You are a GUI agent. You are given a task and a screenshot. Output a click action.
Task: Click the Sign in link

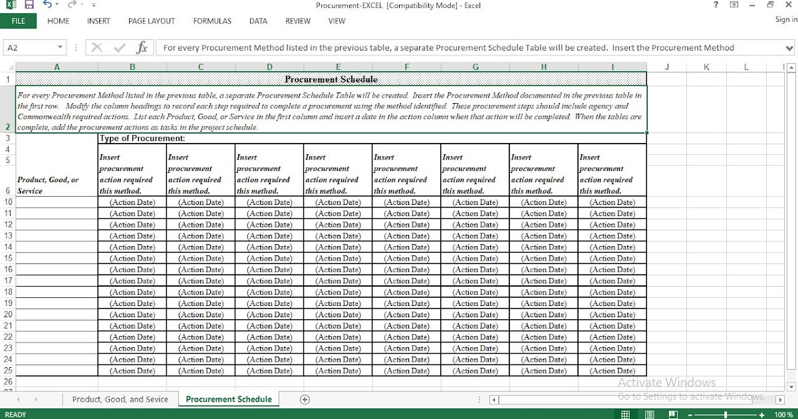coord(786,20)
